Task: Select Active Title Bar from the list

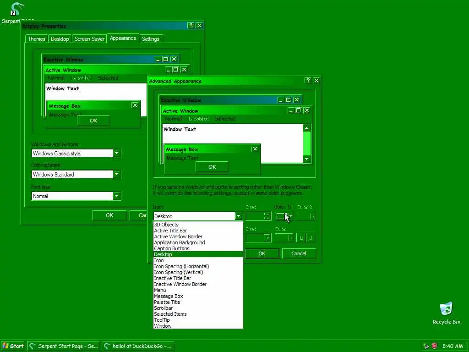Action: [x=198, y=231]
